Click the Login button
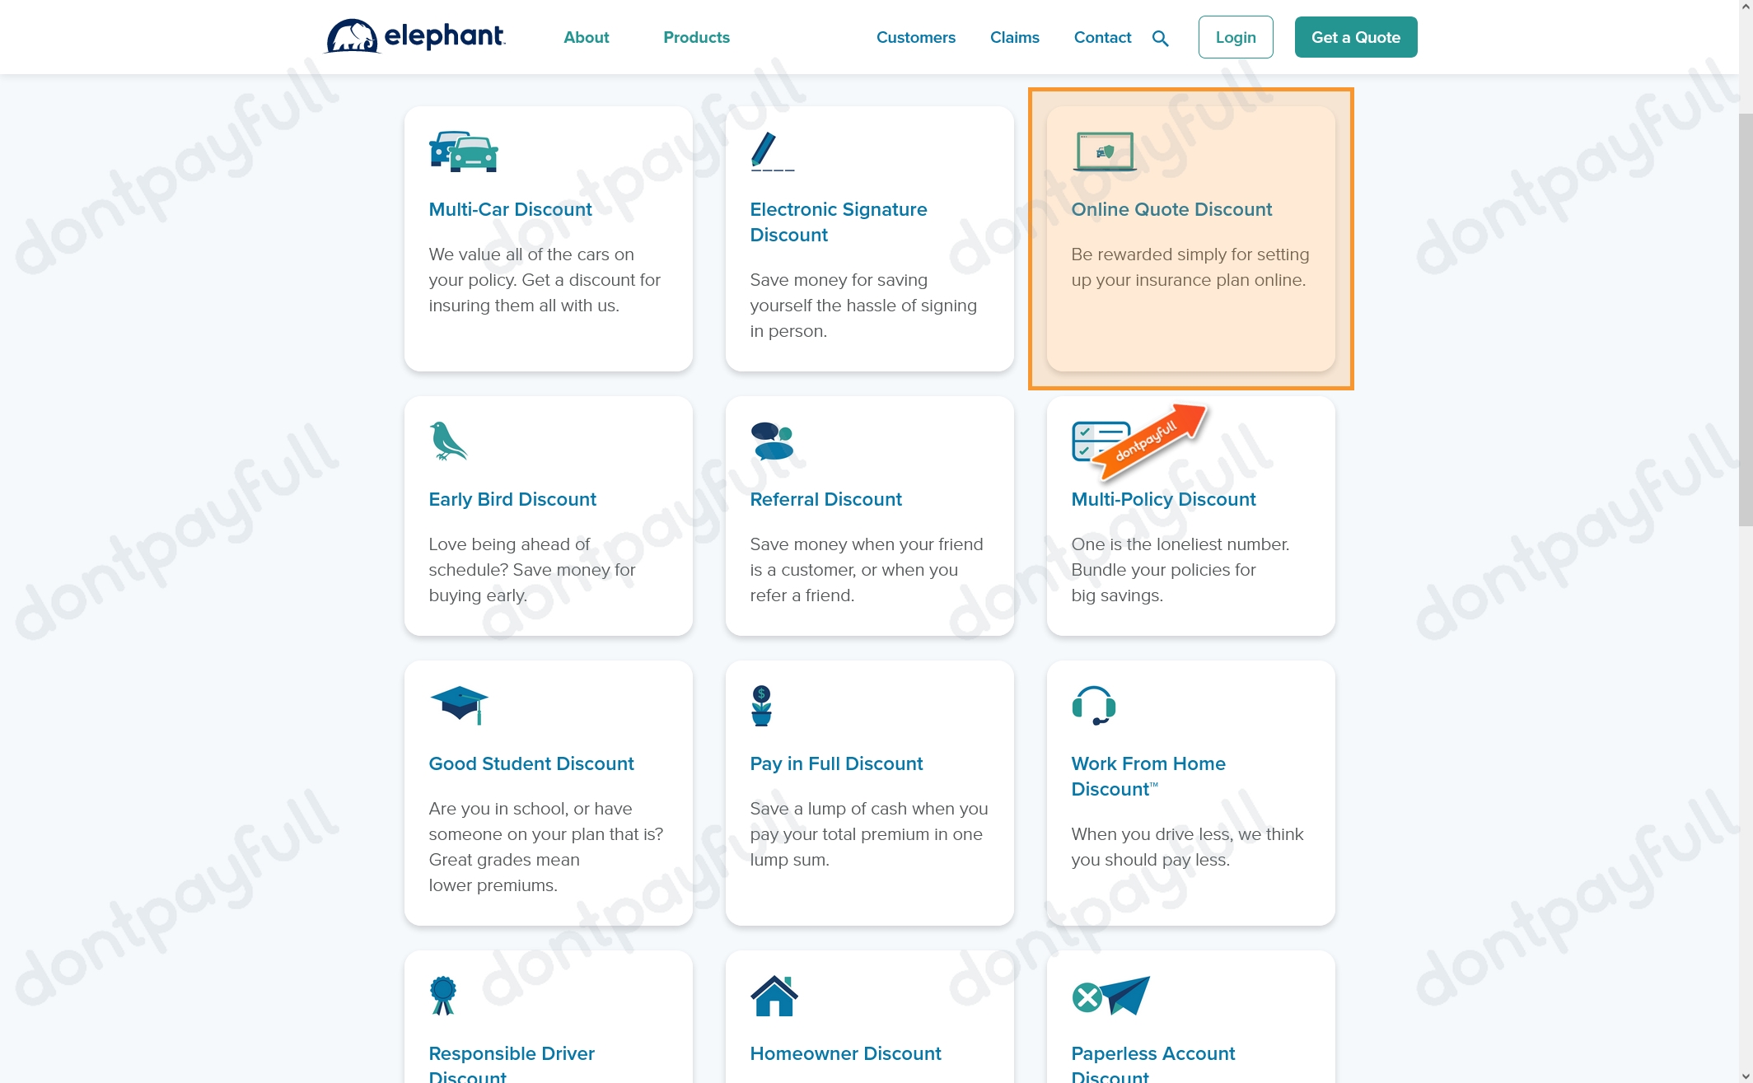This screenshot has width=1753, height=1083. 1235,37
